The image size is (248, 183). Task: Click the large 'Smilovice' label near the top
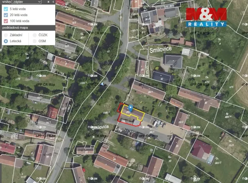coord(160,50)
